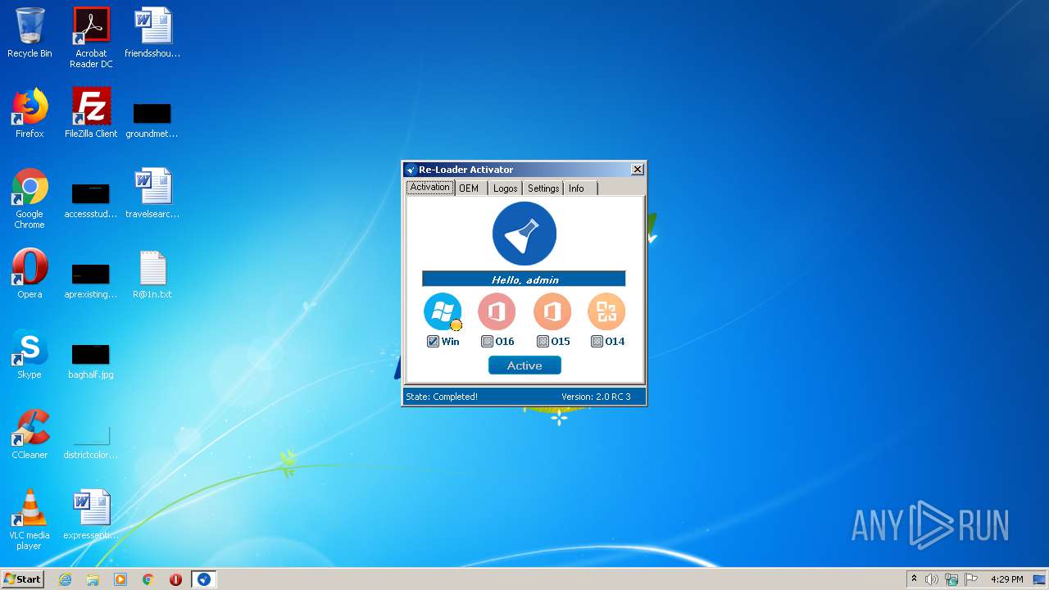Open the Info tab
The image size is (1049, 590).
[577, 188]
